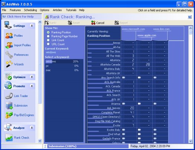Collapse the Promote section
Viewport: 195px width, 150px height.
pyautogui.click(x=32, y=86)
